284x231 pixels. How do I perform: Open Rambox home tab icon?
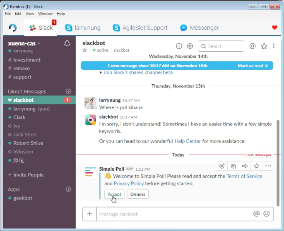(x=13, y=28)
